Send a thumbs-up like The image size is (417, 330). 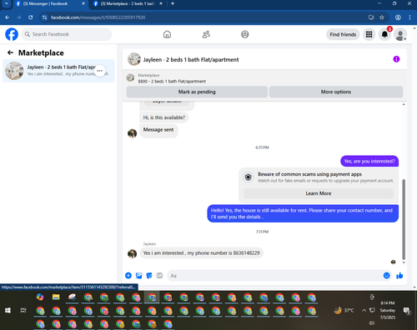coord(399,276)
